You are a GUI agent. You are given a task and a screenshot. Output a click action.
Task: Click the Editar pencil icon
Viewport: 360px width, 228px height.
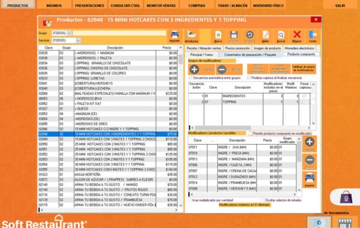(x=265, y=36)
